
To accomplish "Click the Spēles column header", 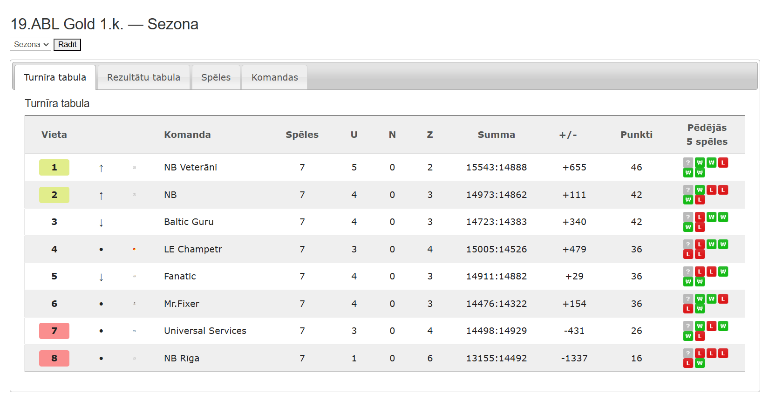I will pos(302,135).
